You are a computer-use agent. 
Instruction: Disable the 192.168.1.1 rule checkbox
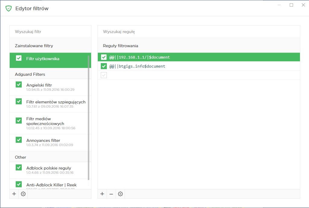click(104, 57)
